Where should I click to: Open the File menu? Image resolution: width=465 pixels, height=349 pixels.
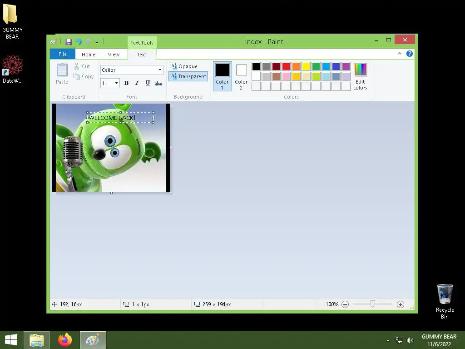(x=63, y=54)
